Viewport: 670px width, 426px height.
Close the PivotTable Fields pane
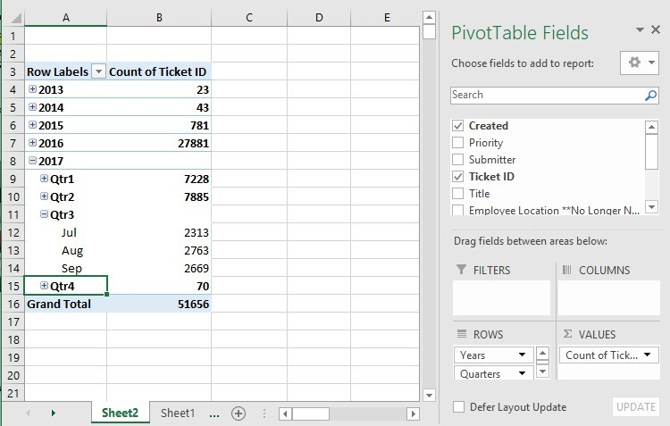click(658, 30)
